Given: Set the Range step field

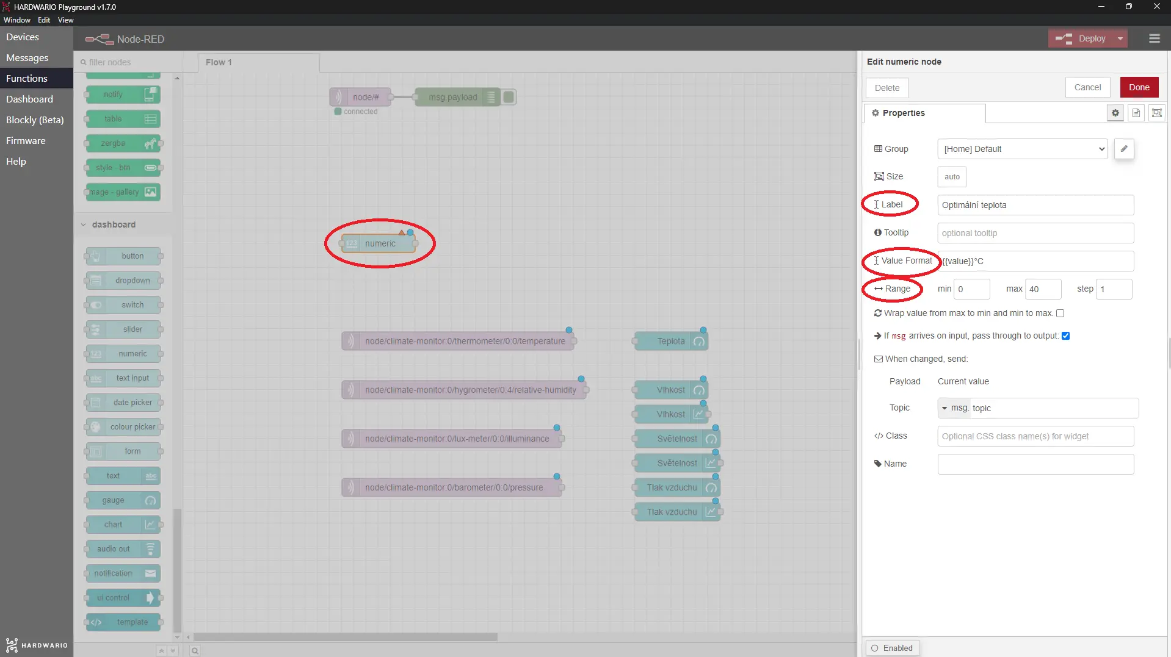Looking at the screenshot, I should [1114, 289].
